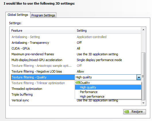Select Multi-display/mixed-GPU acceleration row

[75, 60]
